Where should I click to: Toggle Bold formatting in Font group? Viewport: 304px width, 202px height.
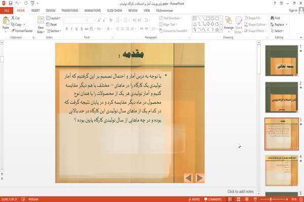[67, 29]
